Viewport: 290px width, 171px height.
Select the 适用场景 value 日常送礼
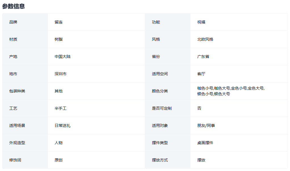(63, 125)
